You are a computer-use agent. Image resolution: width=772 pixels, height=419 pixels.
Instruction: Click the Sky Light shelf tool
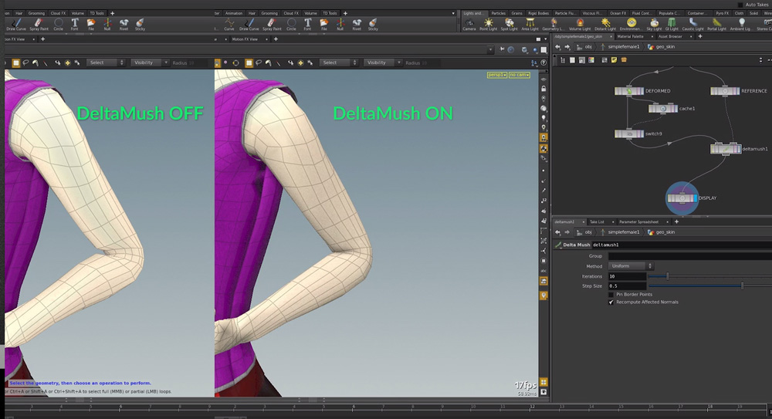654,25
